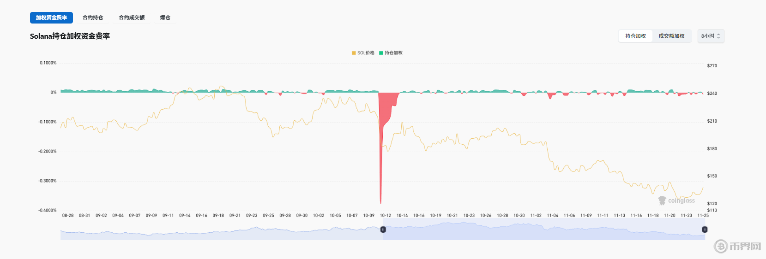
Task: Click the highlighted selected range in the navigator
Action: pos(543,230)
